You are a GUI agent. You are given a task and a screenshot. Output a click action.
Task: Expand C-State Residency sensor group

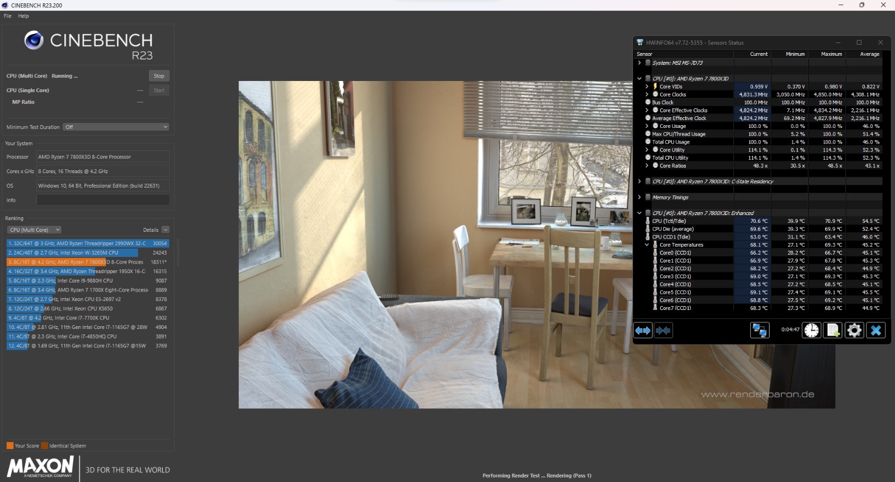coord(639,182)
